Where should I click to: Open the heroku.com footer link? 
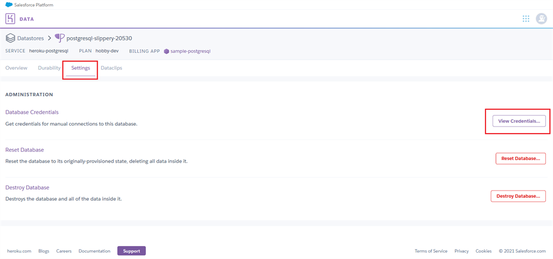click(19, 251)
